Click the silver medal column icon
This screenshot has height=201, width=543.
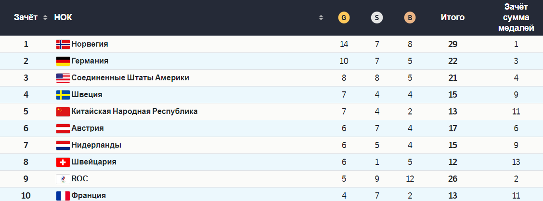click(x=377, y=18)
